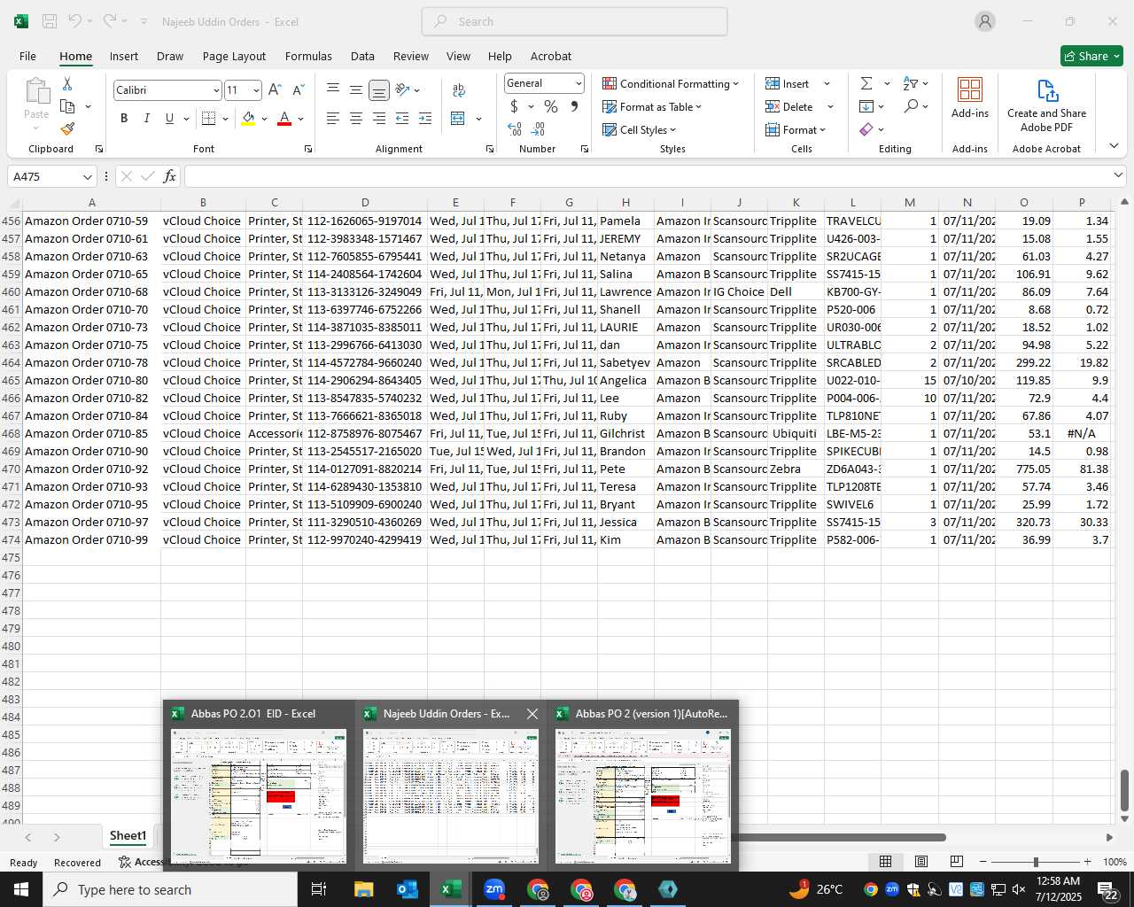This screenshot has height=907, width=1134.
Task: Toggle Align Right horizontal alignment
Action: (378, 119)
